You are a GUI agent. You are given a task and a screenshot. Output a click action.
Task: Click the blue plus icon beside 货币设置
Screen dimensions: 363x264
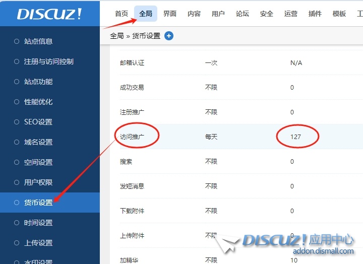169,36
